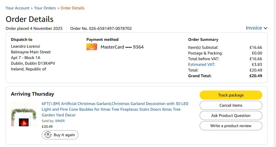Open the Invoice text link
Viewport: 276px width, 147px height.
[x=254, y=28]
